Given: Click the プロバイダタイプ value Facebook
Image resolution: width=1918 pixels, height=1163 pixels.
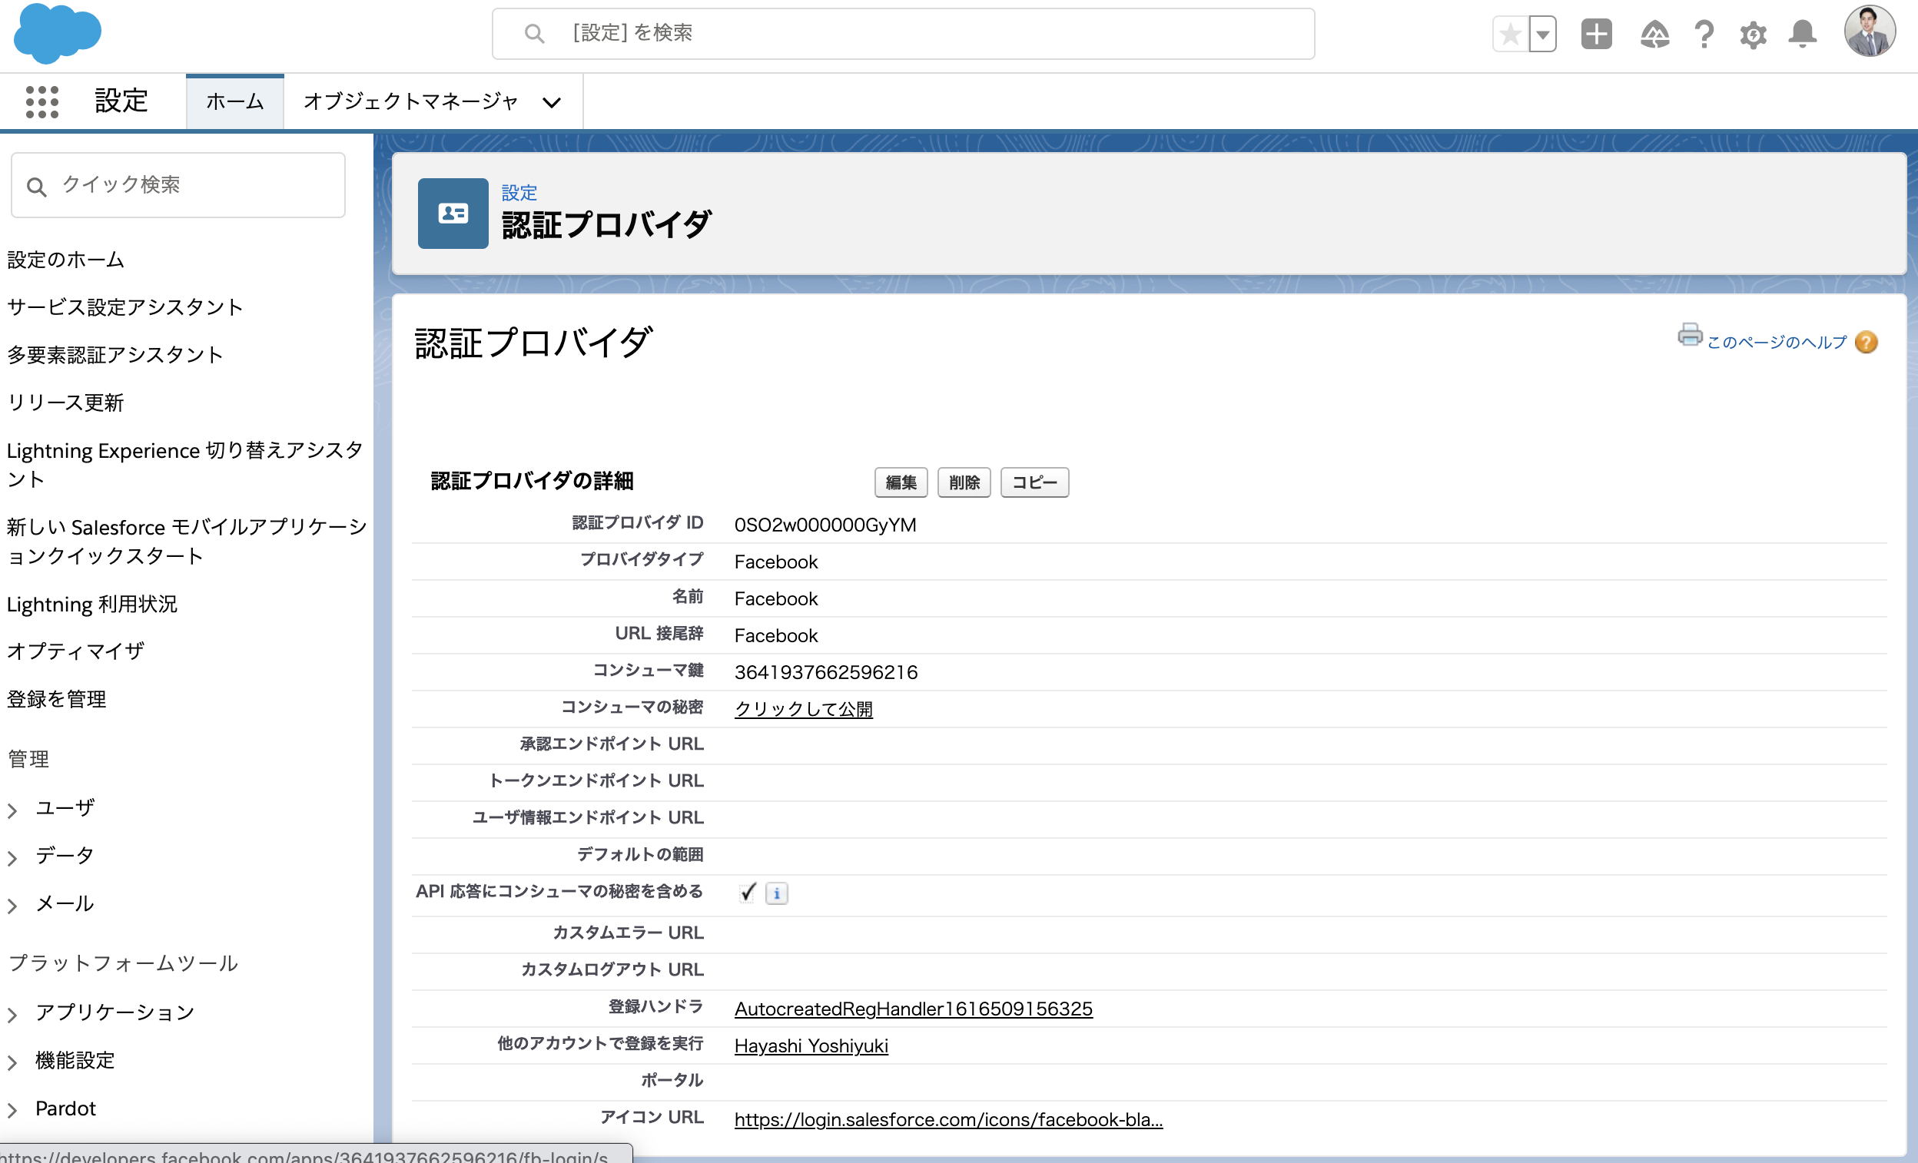Looking at the screenshot, I should (776, 562).
